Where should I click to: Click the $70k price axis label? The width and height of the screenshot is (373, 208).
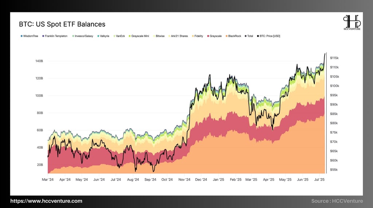point(334,142)
